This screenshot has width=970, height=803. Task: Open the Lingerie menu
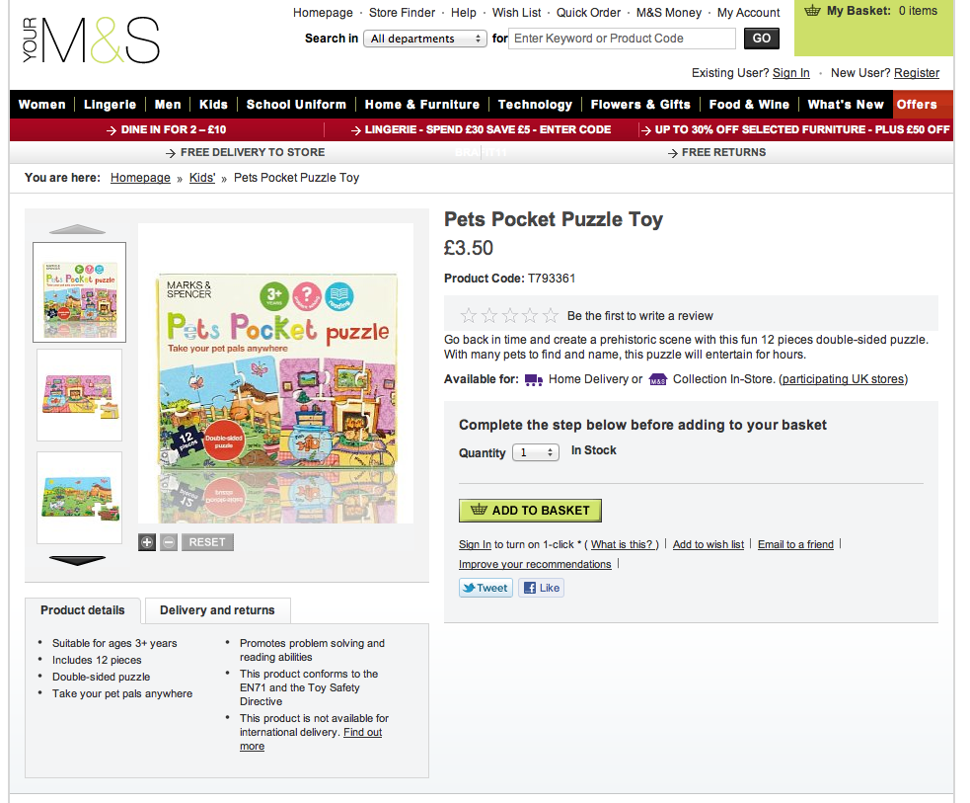pos(111,105)
